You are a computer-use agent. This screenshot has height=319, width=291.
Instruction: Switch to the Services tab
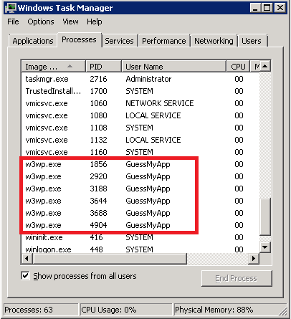click(119, 41)
